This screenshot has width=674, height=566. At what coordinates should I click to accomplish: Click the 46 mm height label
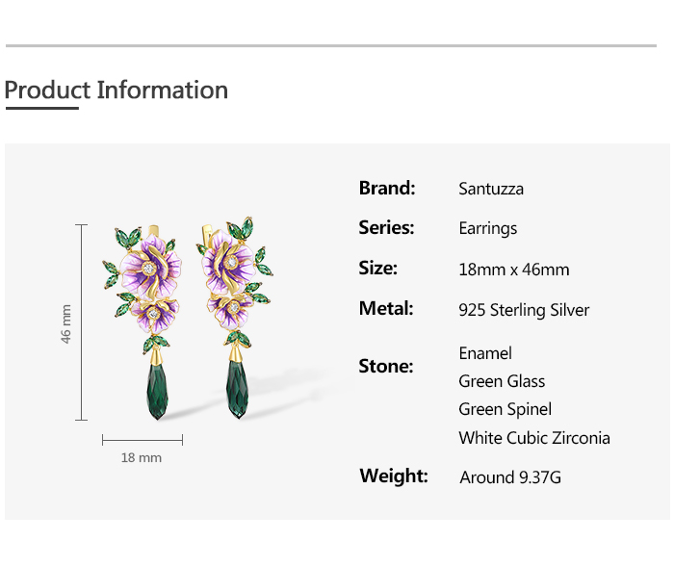pos(66,323)
